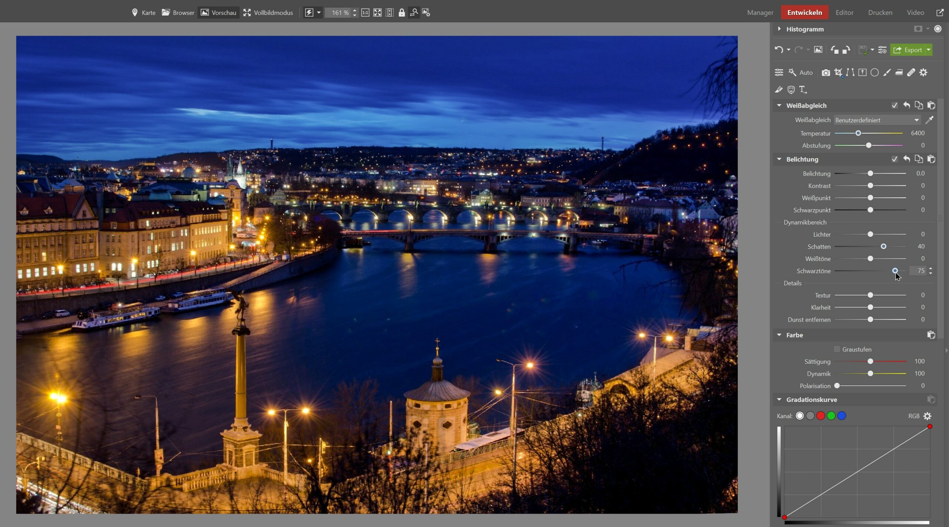This screenshot has width=949, height=527.
Task: Open presets sliders-plus icon
Action: (882, 50)
